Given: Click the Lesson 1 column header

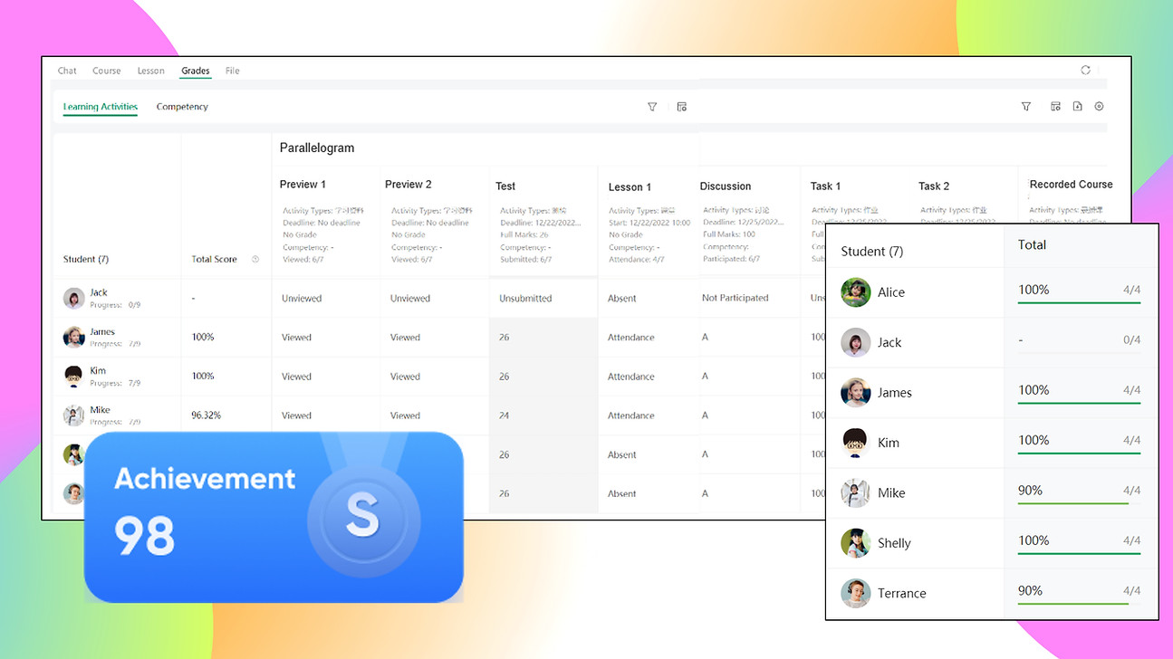Looking at the screenshot, I should 630,187.
